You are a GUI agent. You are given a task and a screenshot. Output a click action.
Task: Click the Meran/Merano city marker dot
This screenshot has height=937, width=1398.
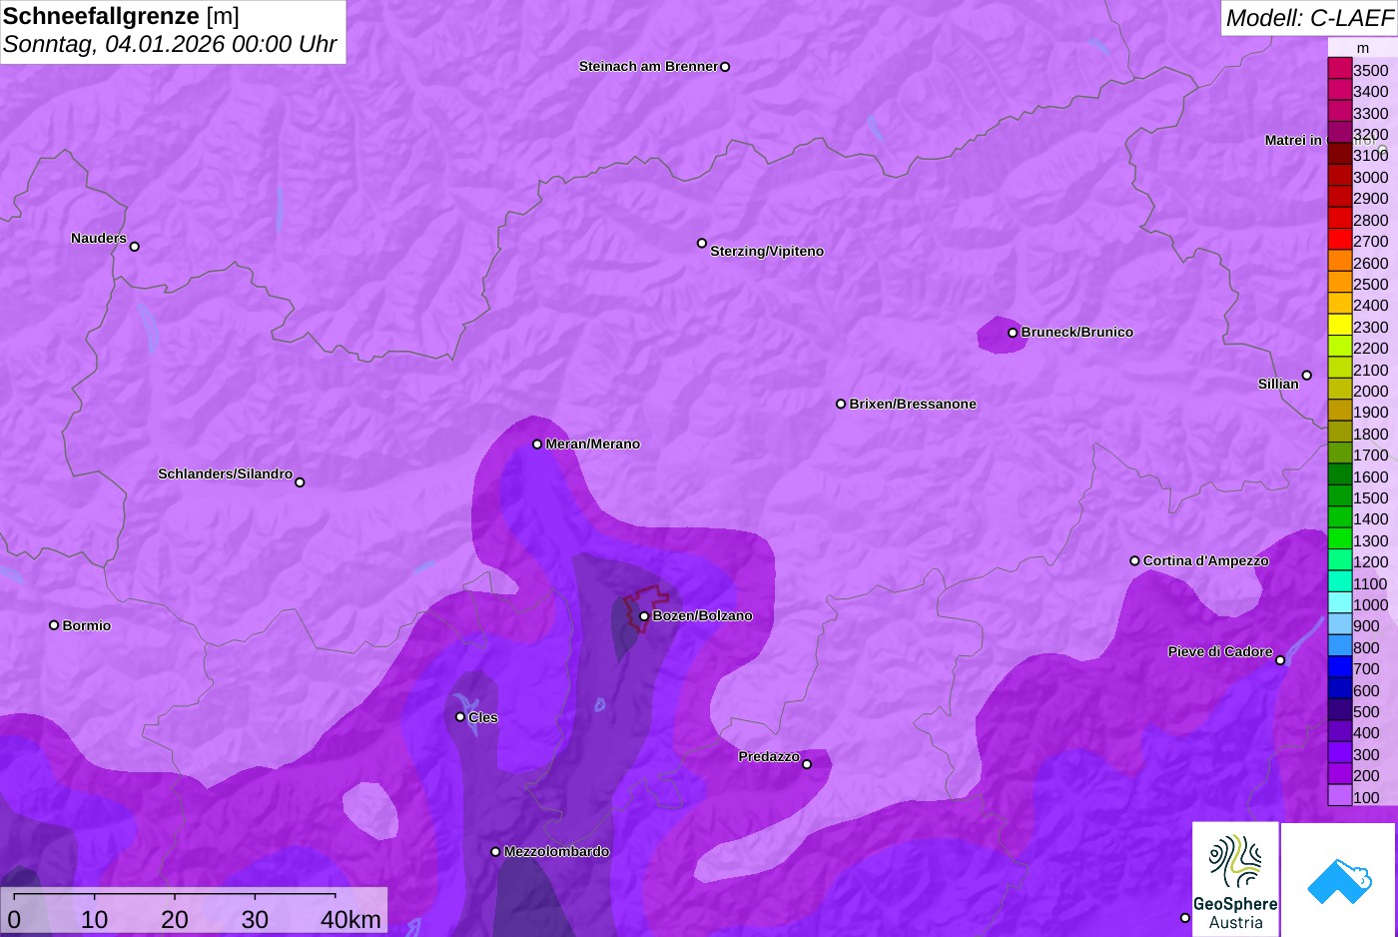point(537,445)
